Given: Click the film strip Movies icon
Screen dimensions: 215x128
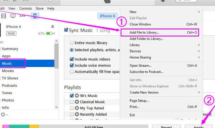Looking at the screenshot, I should [x=4, y=16].
